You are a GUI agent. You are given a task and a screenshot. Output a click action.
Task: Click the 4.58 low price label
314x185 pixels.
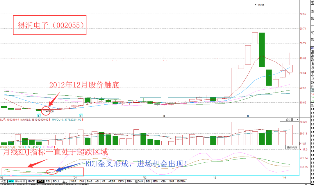[51, 111]
